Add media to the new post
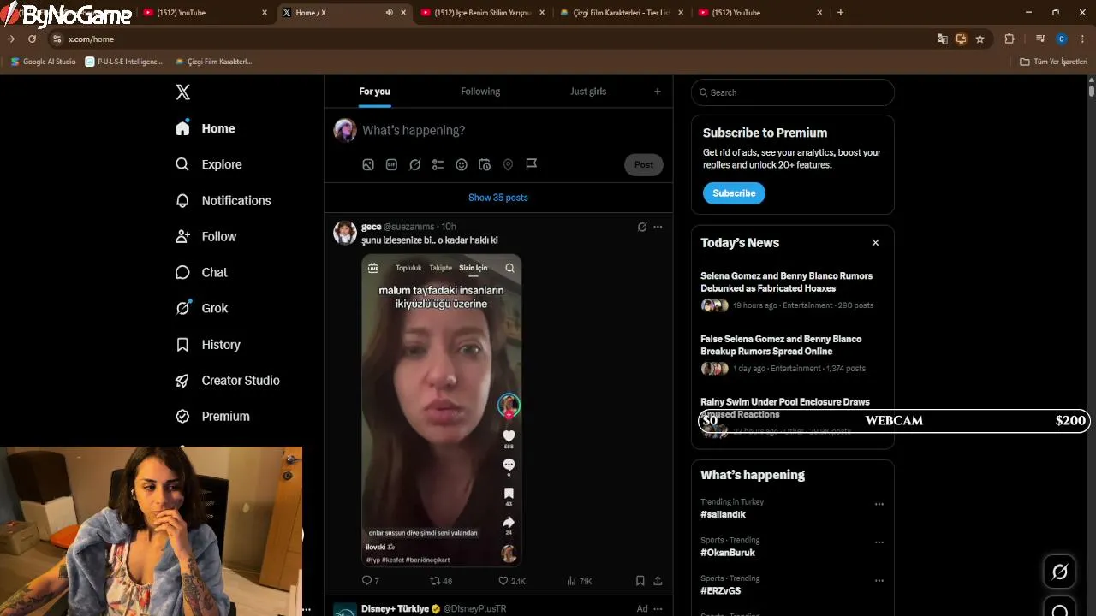Screen dimensions: 1096x616 click(368, 164)
